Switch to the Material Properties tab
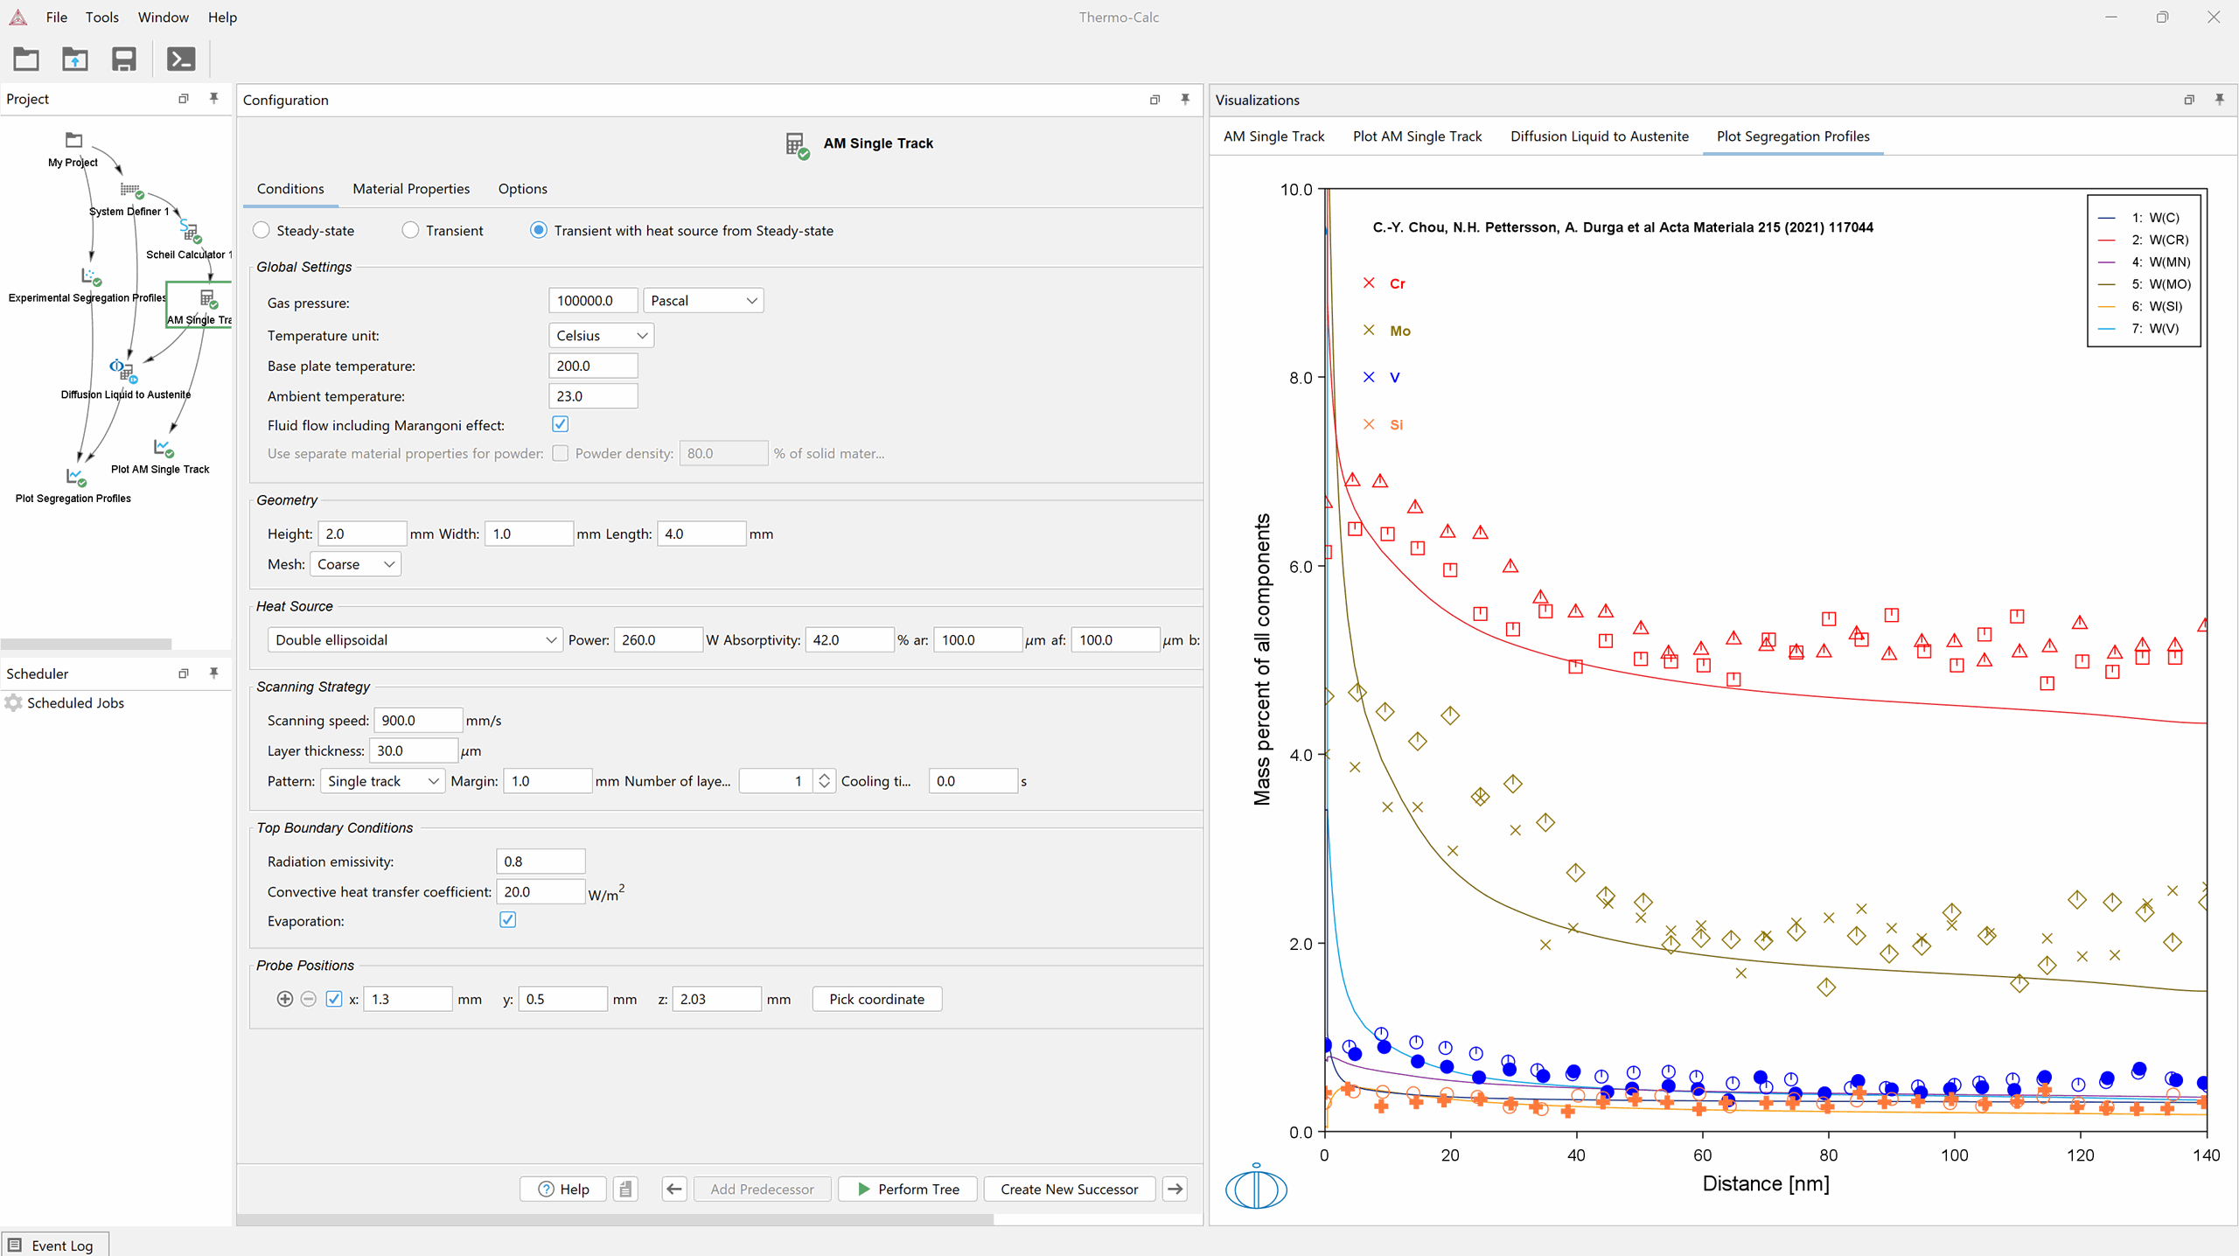Image resolution: width=2239 pixels, height=1256 pixels. 410,189
